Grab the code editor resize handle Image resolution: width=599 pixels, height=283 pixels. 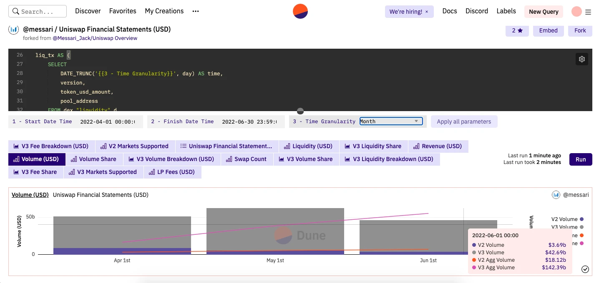(300, 111)
